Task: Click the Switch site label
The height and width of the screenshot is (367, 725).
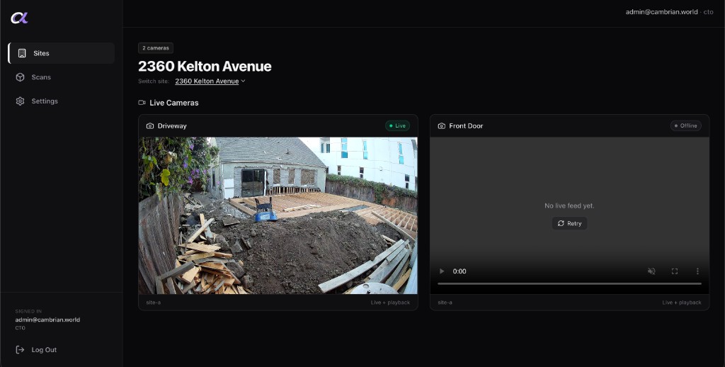Action: click(154, 81)
